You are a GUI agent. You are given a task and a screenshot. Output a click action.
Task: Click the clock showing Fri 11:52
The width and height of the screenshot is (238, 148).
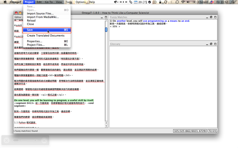(222, 2)
